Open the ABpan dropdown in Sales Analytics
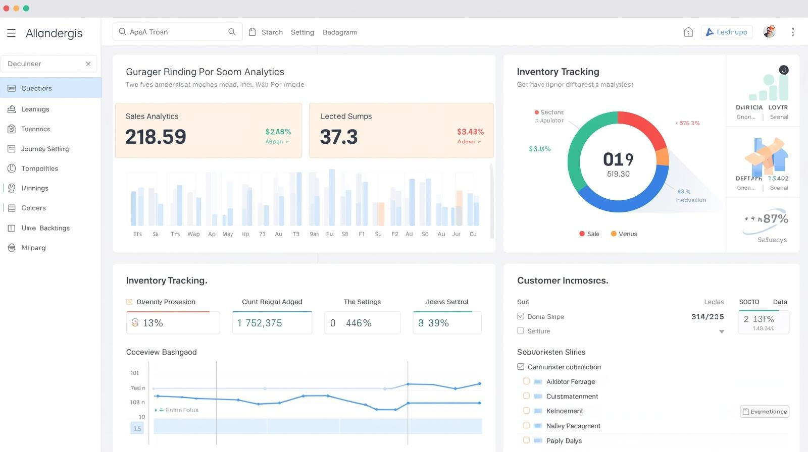Viewport: 808px width, 452px height. click(x=277, y=142)
